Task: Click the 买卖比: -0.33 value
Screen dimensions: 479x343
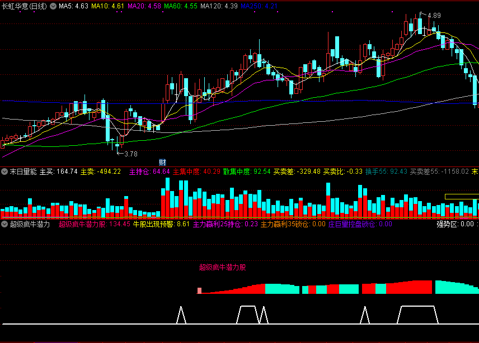Action: tap(343, 171)
